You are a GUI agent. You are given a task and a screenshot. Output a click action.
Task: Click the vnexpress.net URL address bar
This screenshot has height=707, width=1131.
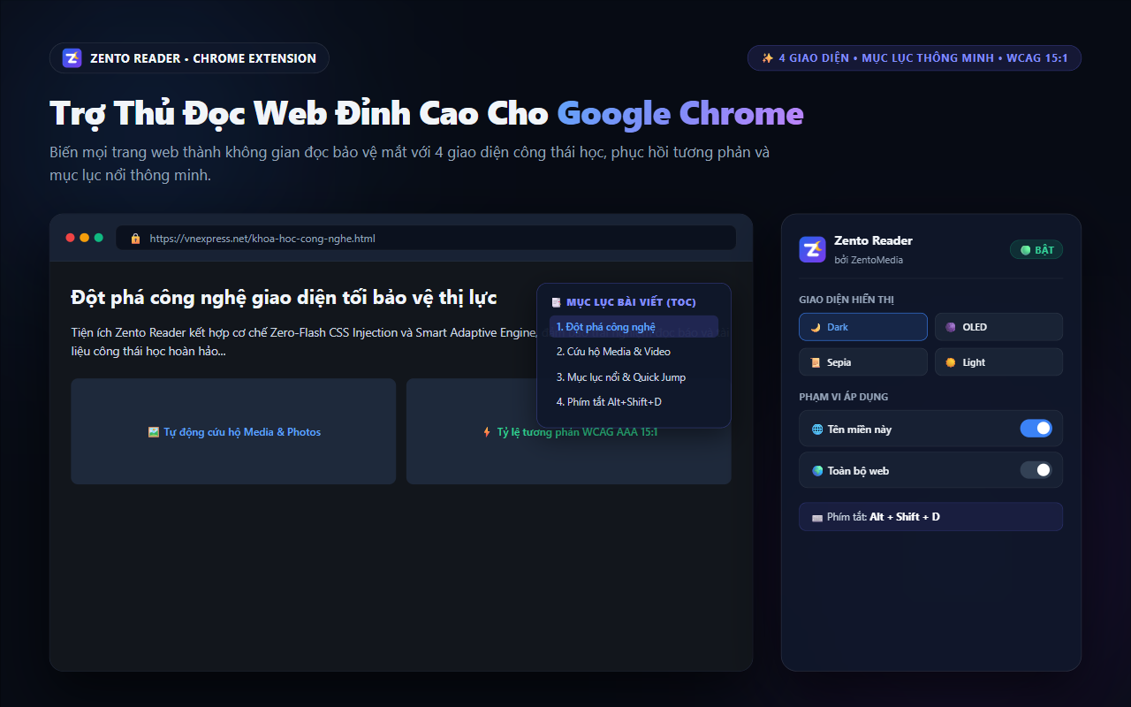click(426, 239)
